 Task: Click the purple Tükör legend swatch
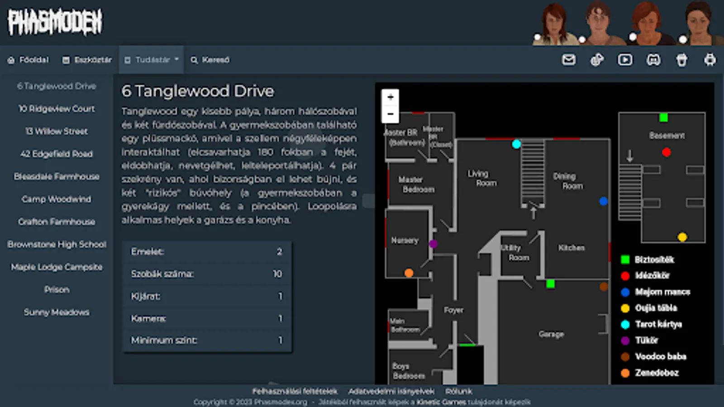tap(625, 340)
